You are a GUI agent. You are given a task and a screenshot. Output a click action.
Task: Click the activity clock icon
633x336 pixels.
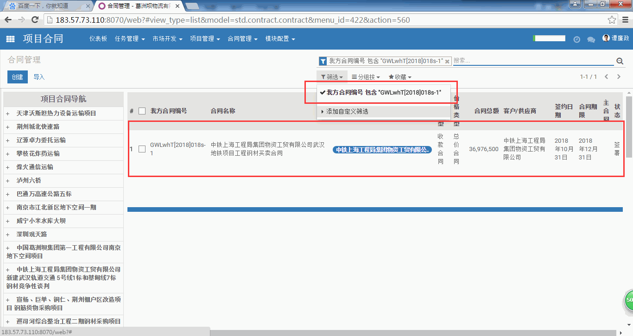[x=576, y=39]
